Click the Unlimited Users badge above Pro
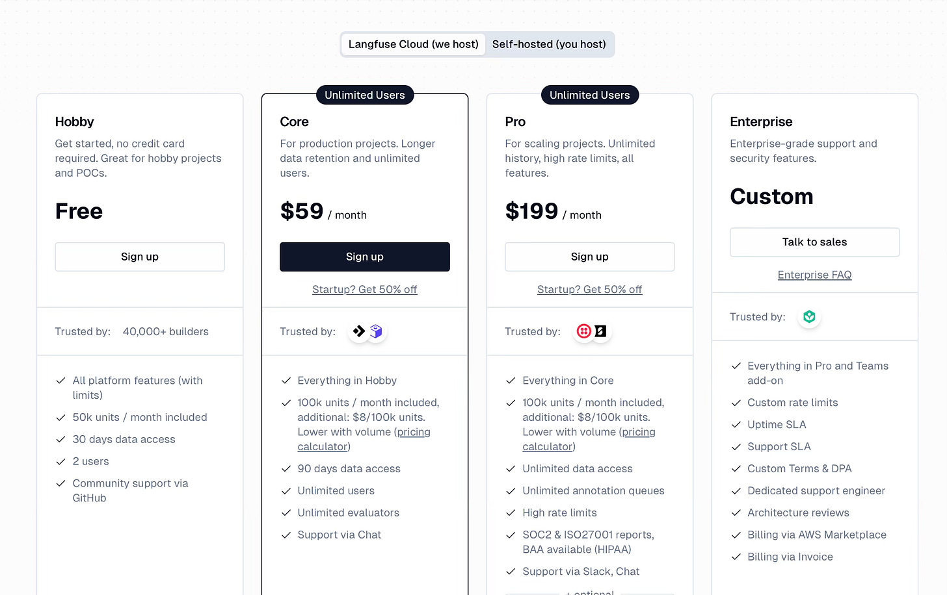Image resolution: width=947 pixels, height=595 pixels. [x=590, y=95]
